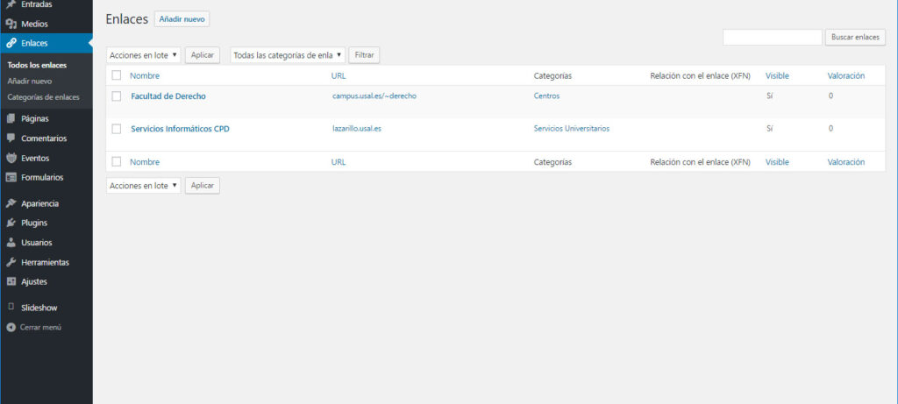Open Comentarios via its speech bubble icon

pyautogui.click(x=11, y=138)
